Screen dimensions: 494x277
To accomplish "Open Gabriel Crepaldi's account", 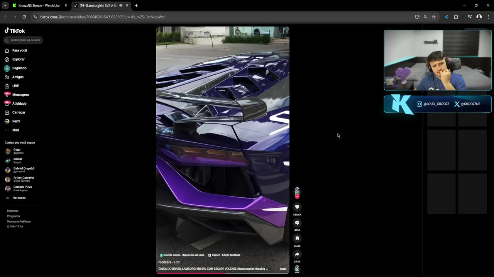I will tap(20, 170).
